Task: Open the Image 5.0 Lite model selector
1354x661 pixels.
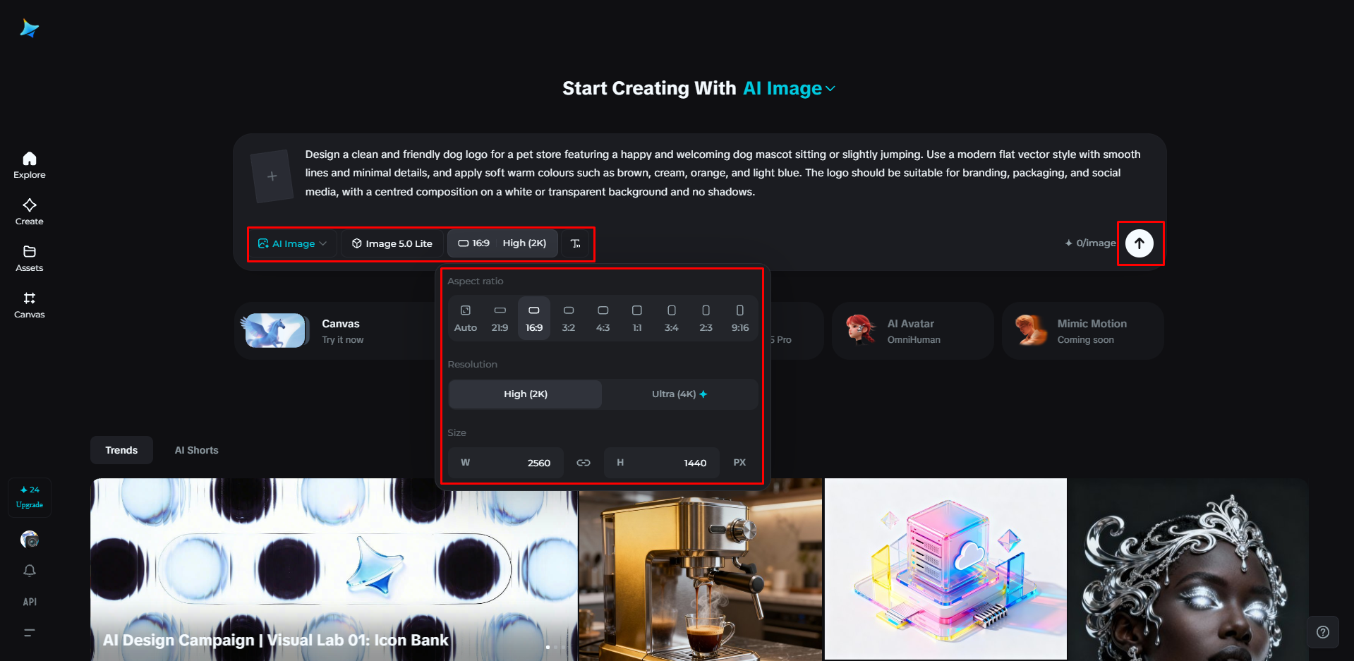Action: 392,243
